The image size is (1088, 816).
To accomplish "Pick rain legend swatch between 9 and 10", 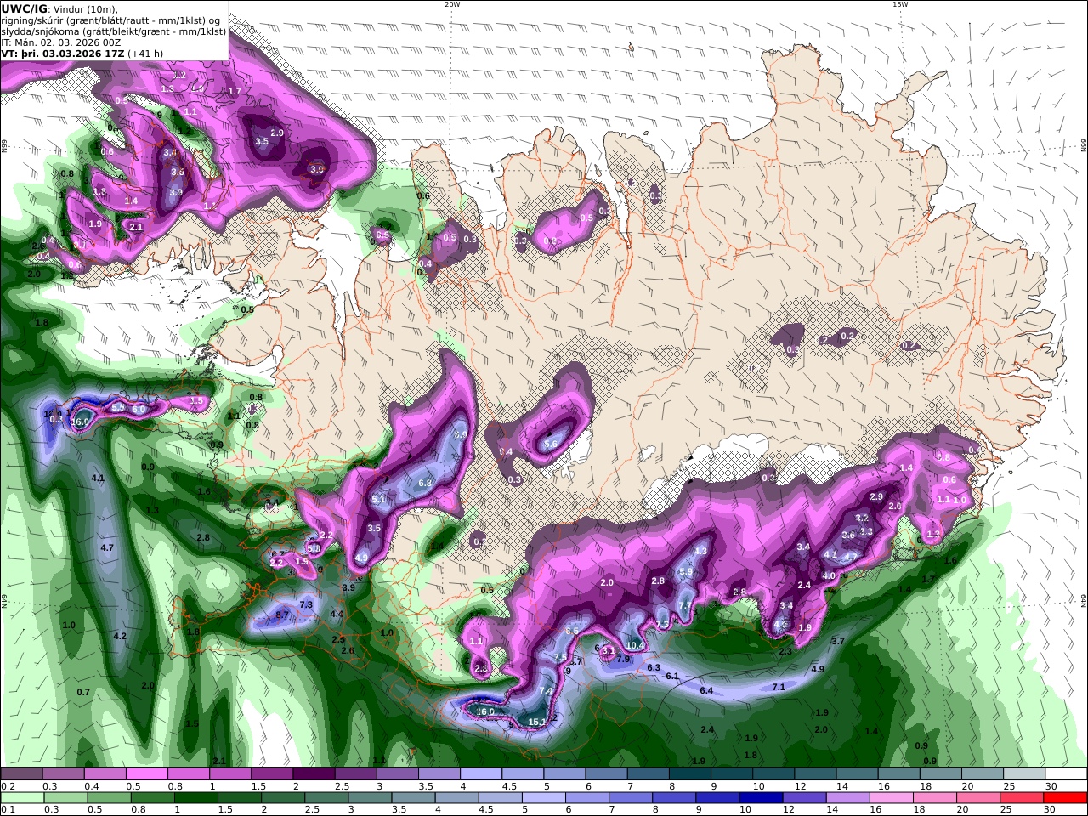I will coord(716,797).
